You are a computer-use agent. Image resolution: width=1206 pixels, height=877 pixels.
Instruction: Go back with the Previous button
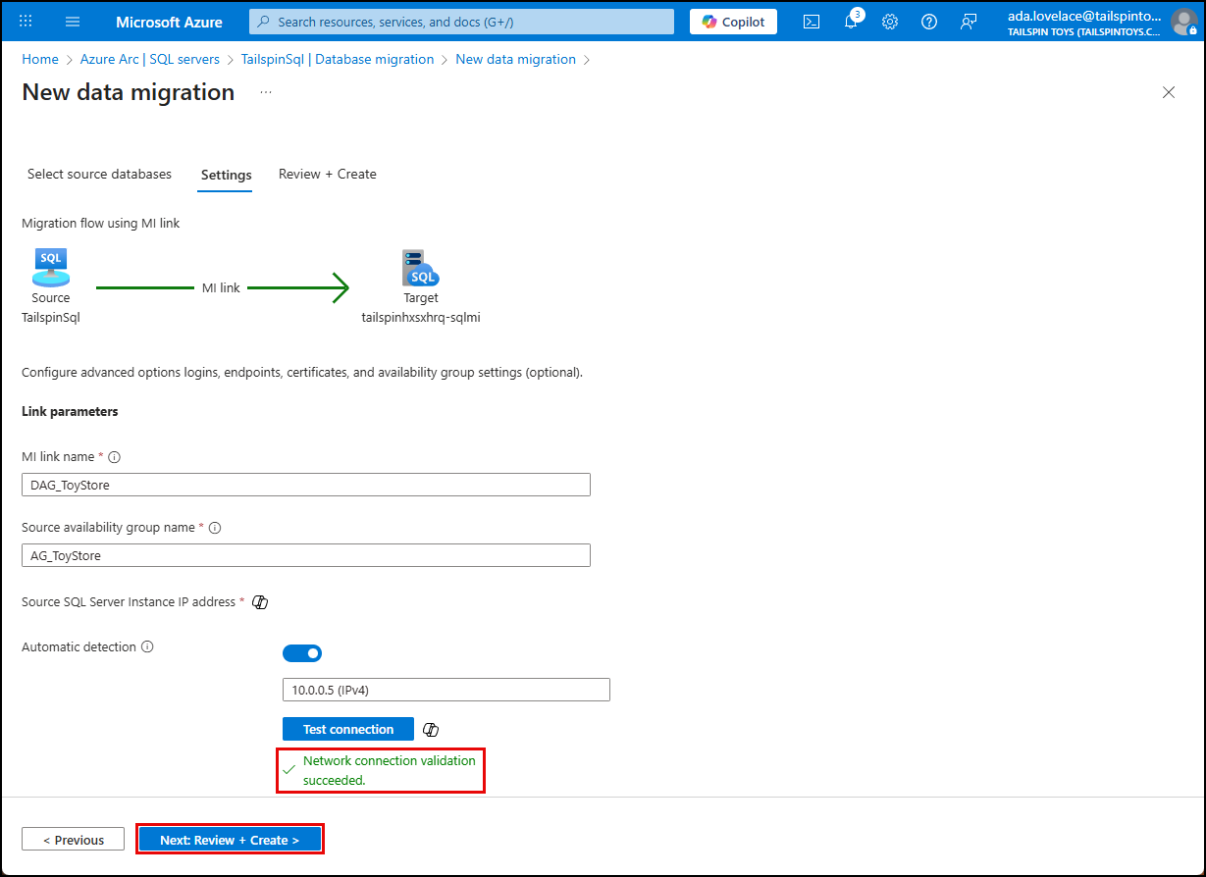(74, 840)
